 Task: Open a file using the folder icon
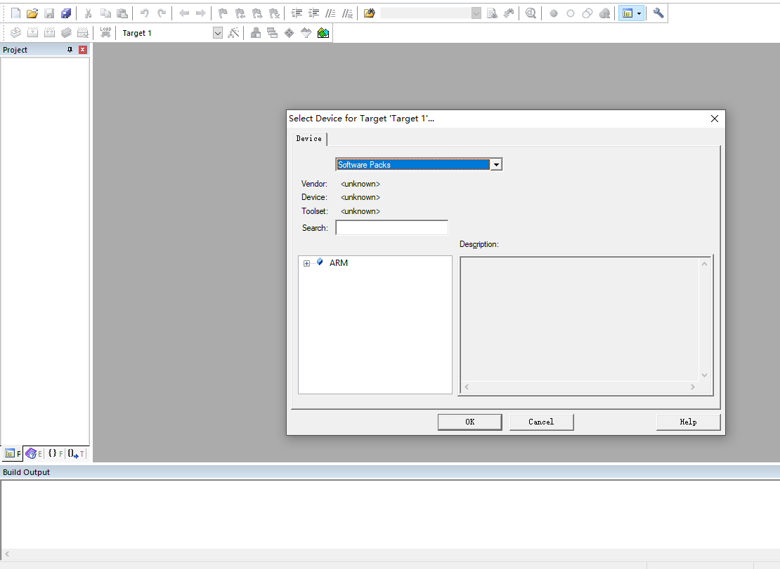tap(32, 13)
